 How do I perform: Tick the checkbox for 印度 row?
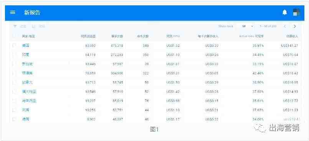(14, 55)
